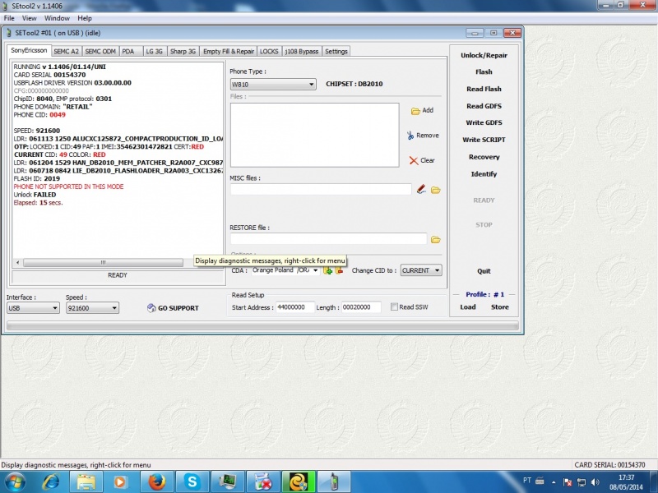The width and height of the screenshot is (658, 493).
Task: Switch to the Sharp 3G tab
Action: tap(183, 51)
